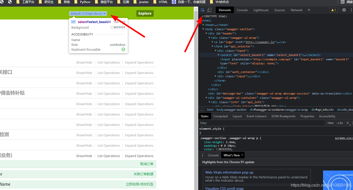Close the What's New tab
This screenshot has height=190, width=353.
pos(242,155)
